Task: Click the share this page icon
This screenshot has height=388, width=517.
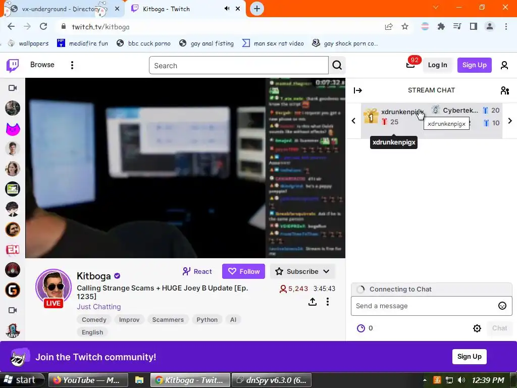Action: [x=389, y=27]
